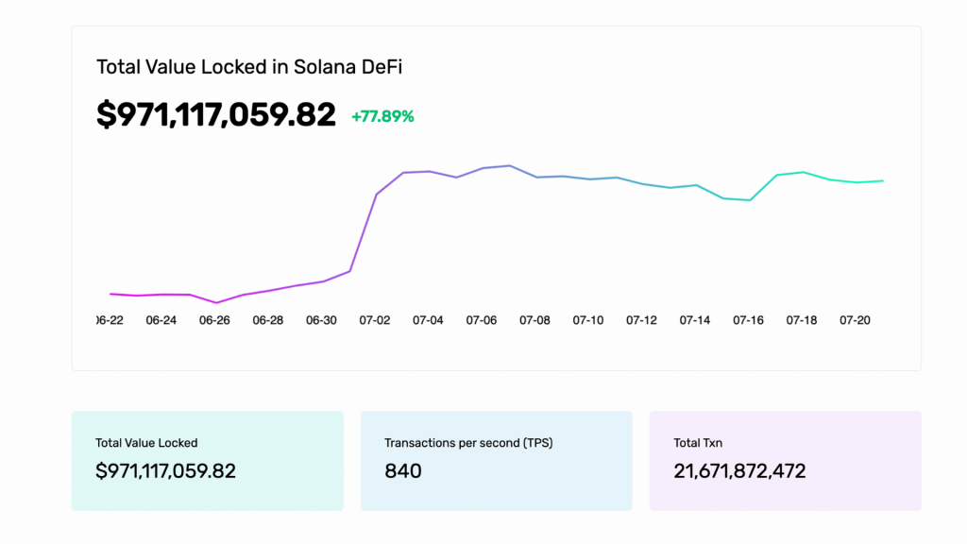Click the 07-04 chart date label
This screenshot has width=967, height=544.
(428, 320)
